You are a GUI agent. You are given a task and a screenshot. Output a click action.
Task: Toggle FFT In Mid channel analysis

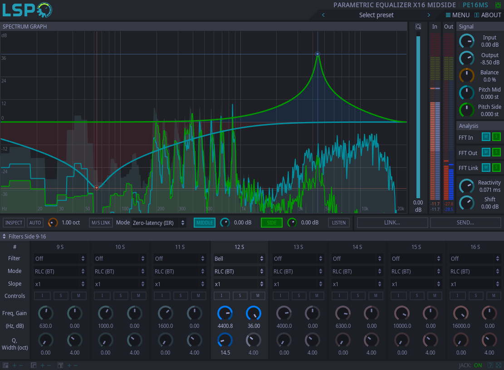pyautogui.click(x=486, y=137)
